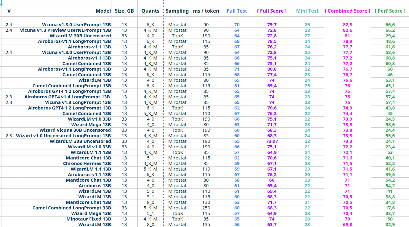Click the blue "Full Test" header
Viewport: 409px width, 227px height.
click(x=237, y=11)
